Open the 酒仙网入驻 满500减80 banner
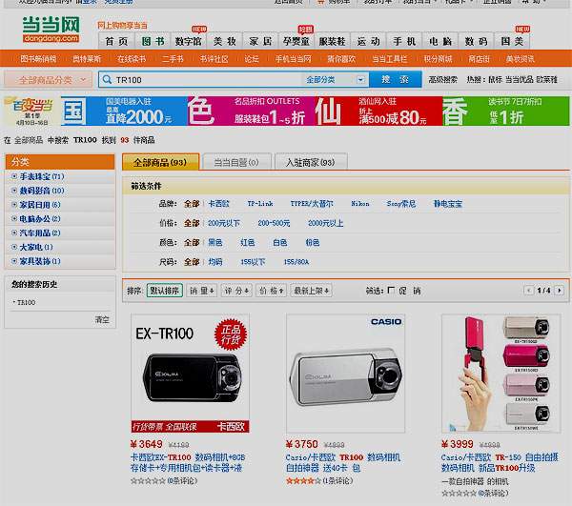 [378, 111]
